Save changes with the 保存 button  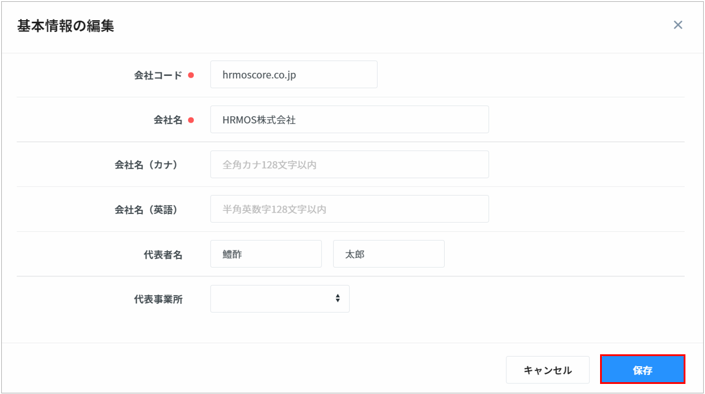point(642,370)
